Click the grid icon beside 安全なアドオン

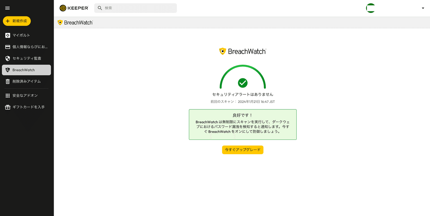point(8,95)
